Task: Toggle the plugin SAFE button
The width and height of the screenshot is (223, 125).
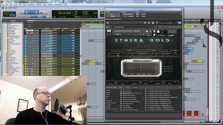Action: (137, 16)
